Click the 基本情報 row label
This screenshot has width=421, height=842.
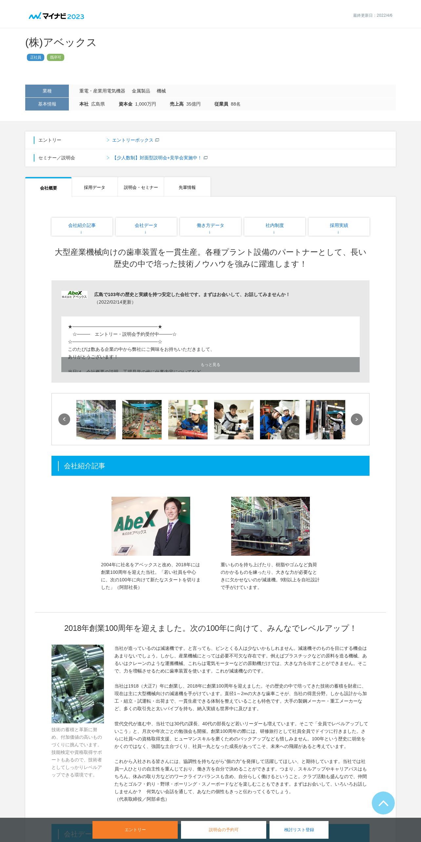click(x=47, y=104)
